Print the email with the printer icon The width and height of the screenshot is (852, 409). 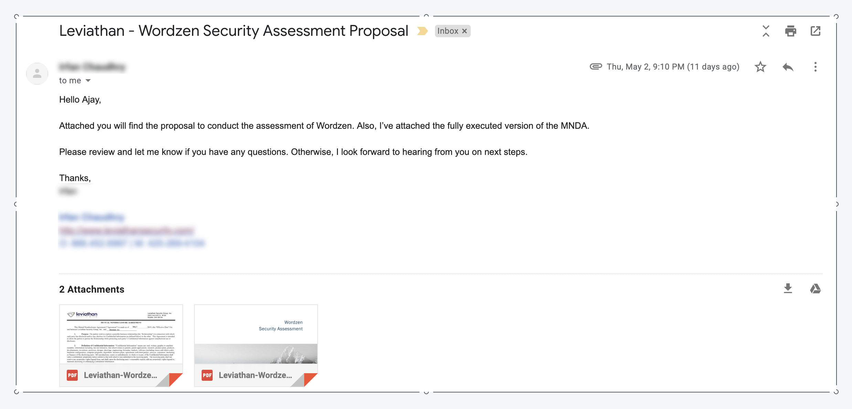pos(790,31)
